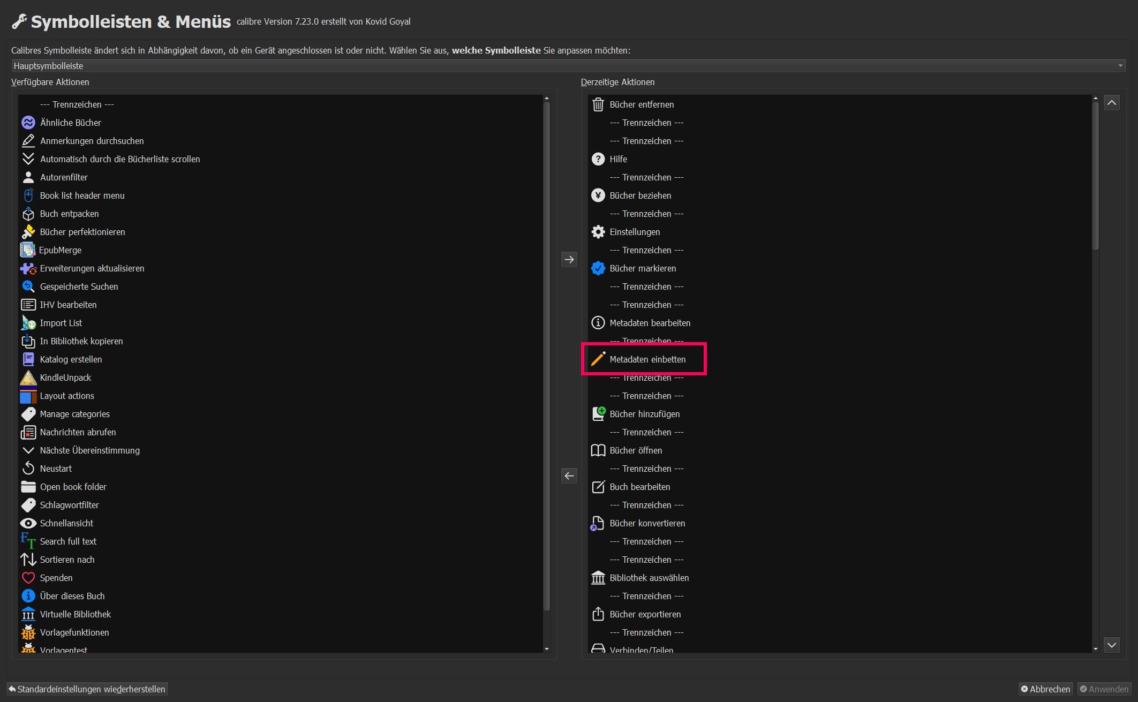Click the available actions list scrollbar
The image size is (1138, 702).
point(546,353)
